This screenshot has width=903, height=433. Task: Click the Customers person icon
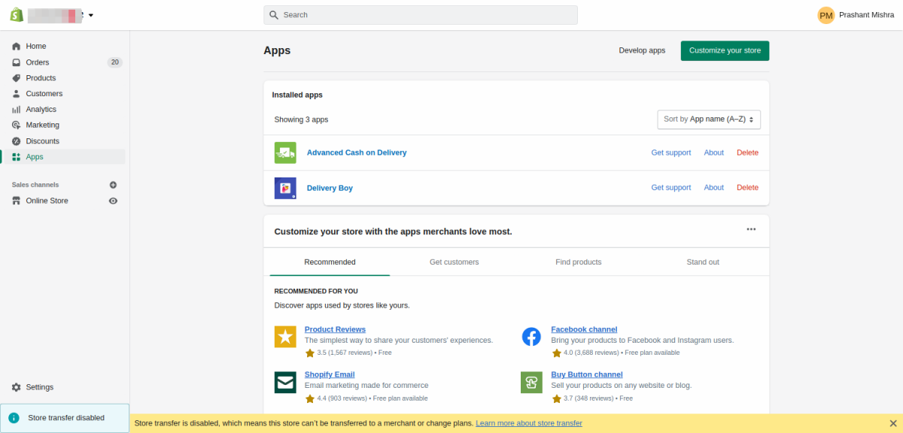(x=17, y=94)
